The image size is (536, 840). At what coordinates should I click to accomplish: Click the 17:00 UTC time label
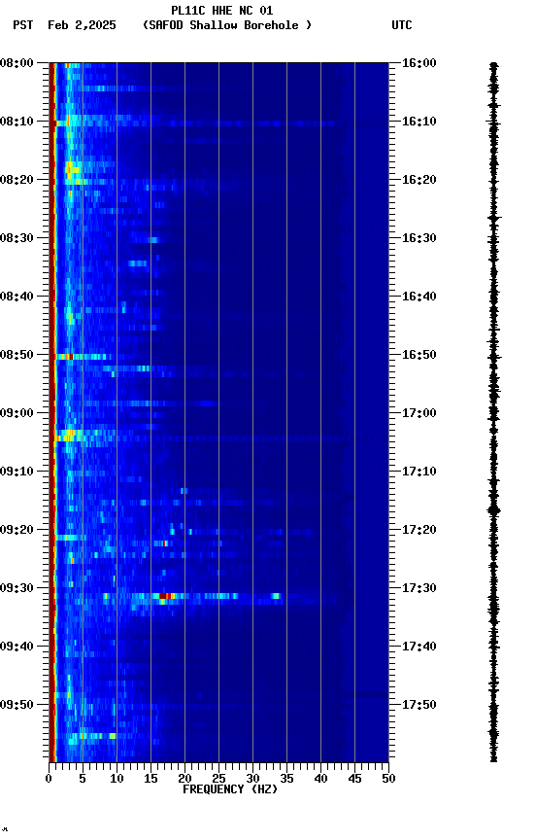point(419,413)
